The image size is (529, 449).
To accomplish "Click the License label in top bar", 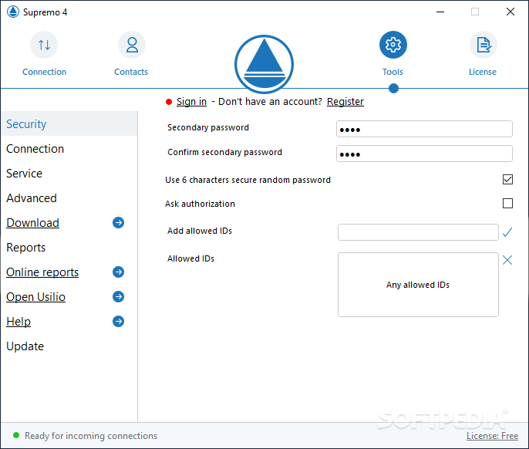I will pos(483,72).
